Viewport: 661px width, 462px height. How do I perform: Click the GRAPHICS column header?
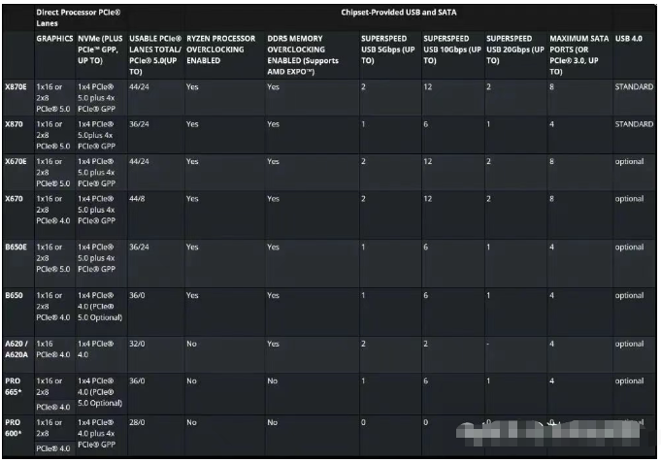(54, 39)
